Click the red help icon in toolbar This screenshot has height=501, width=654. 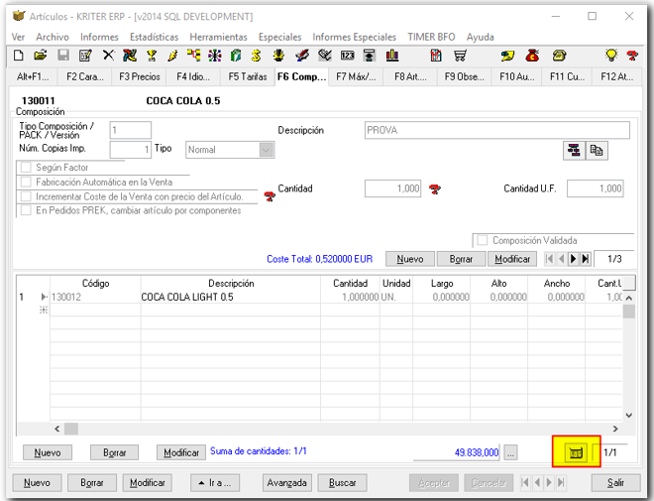pos(632,56)
